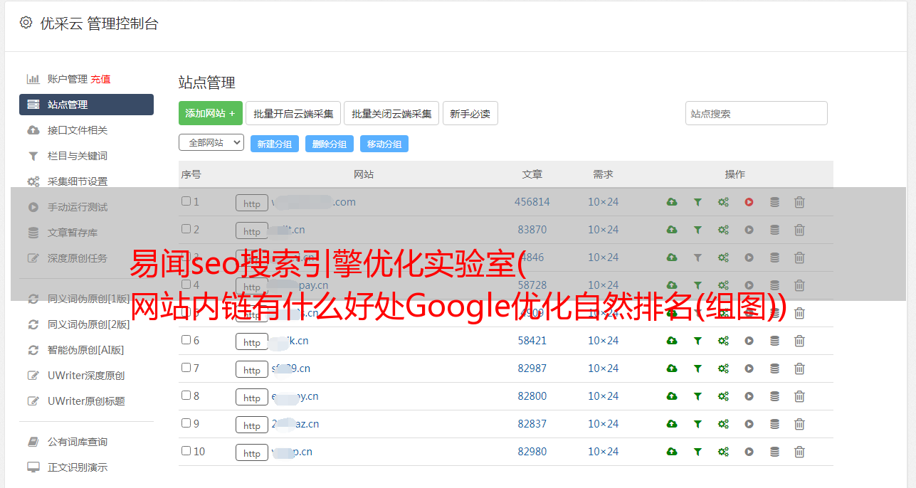Click the blue 新建分组 button
The width and height of the screenshot is (916, 488).
274,144
